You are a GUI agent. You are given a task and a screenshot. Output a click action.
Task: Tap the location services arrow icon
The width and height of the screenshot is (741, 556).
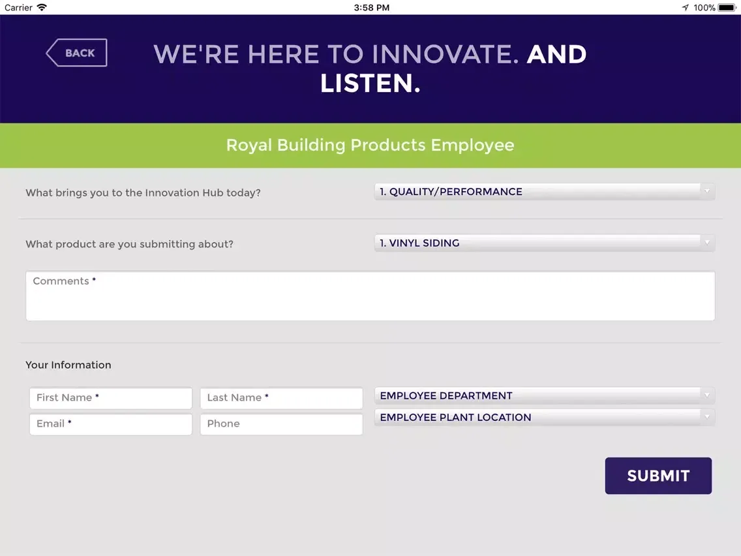point(686,8)
